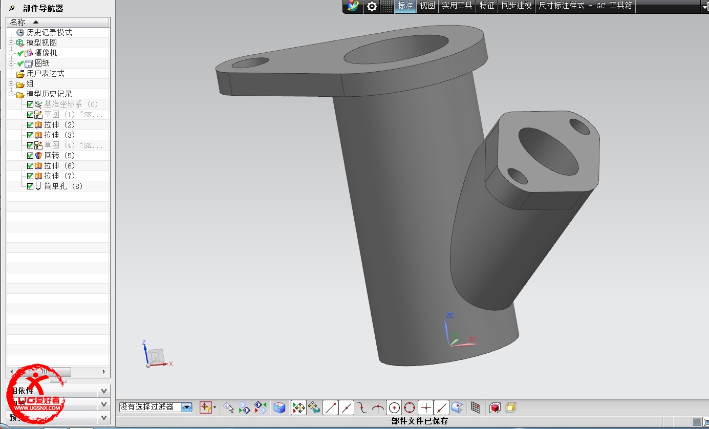This screenshot has height=429, width=709.
Task: Click the cursor selection arrow icon
Action: (229, 407)
